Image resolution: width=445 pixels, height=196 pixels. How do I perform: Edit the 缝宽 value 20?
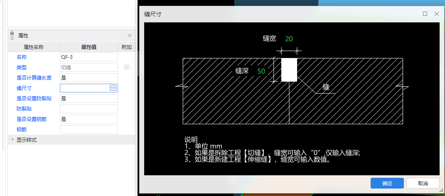click(x=289, y=39)
